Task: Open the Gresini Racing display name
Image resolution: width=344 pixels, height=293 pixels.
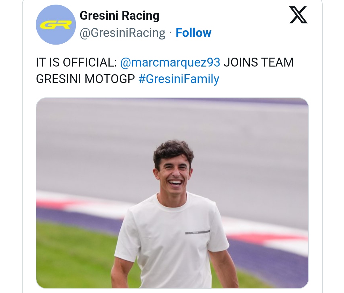Action: tap(119, 16)
